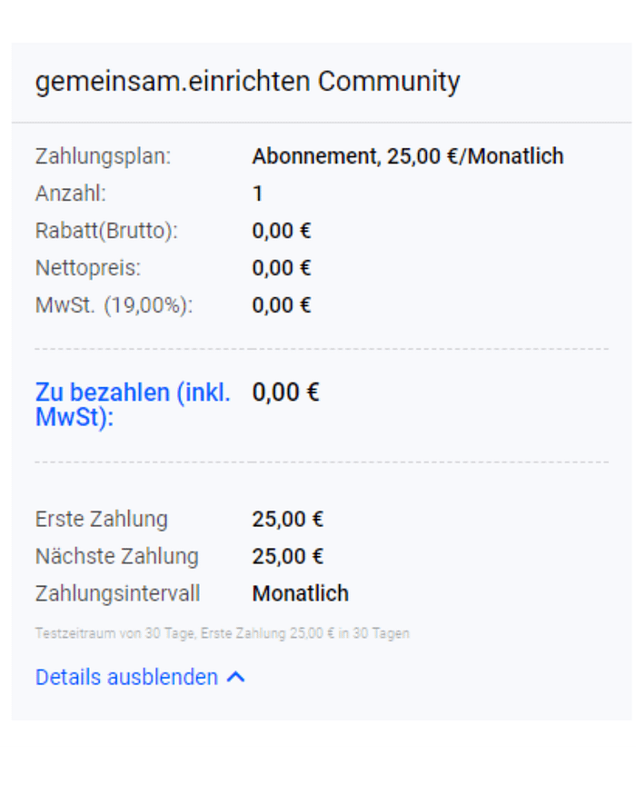Select the gemeinsam.einrichten Community heading
The image size is (636, 795).
tap(247, 82)
